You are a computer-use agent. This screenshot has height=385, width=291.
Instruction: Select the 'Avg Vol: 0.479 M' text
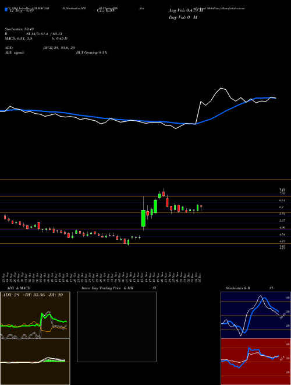[x=186, y=10]
